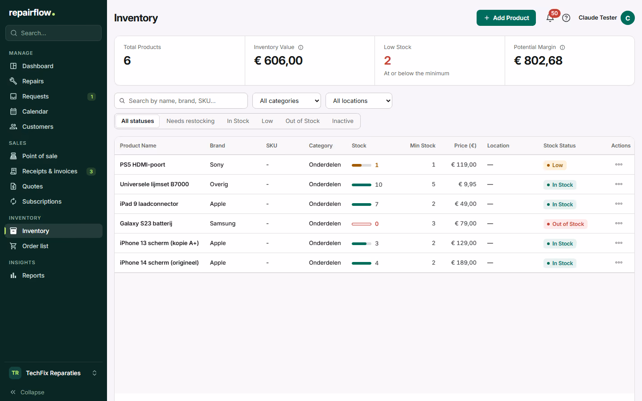The width and height of the screenshot is (642, 401).
Task: Open actions menu for Universele lijmset B7000
Action: pos(619,184)
